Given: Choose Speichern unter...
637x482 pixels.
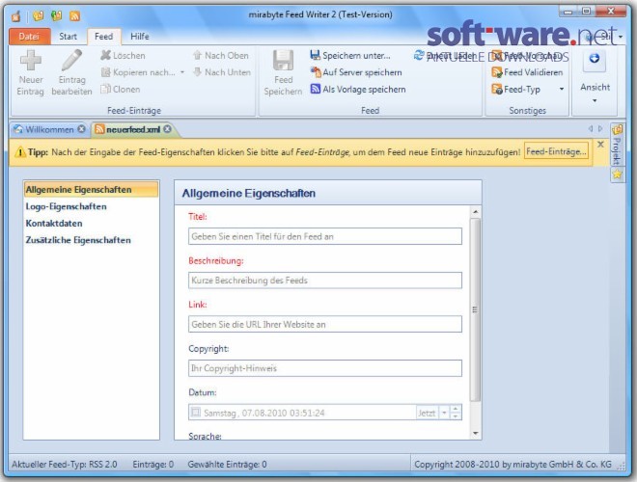Looking at the screenshot, I should (350, 56).
